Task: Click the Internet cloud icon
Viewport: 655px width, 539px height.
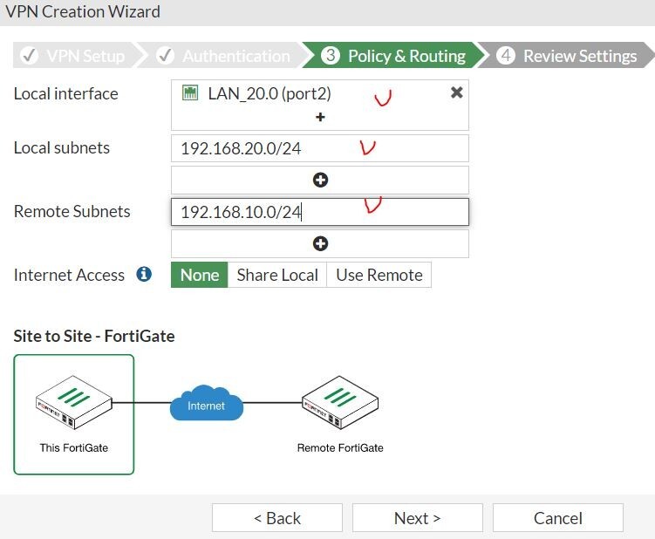Action: [207, 403]
